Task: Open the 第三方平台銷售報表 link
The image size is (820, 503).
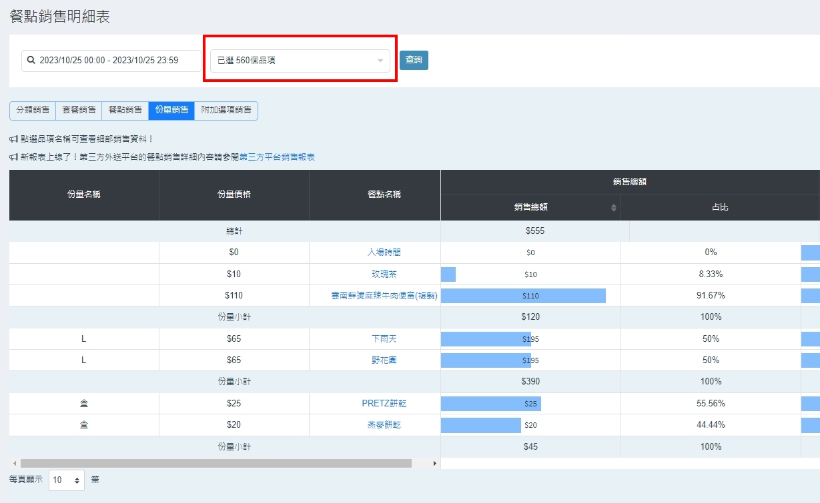Action: [277, 157]
